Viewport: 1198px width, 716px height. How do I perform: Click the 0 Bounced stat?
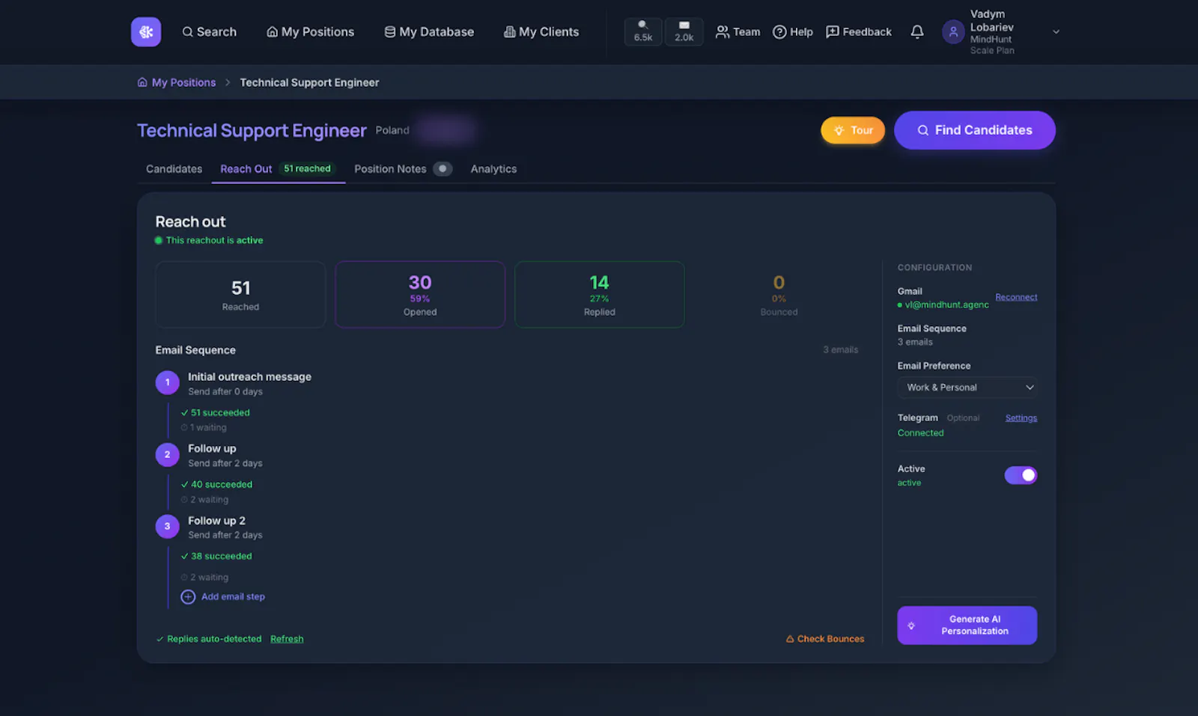pyautogui.click(x=779, y=295)
